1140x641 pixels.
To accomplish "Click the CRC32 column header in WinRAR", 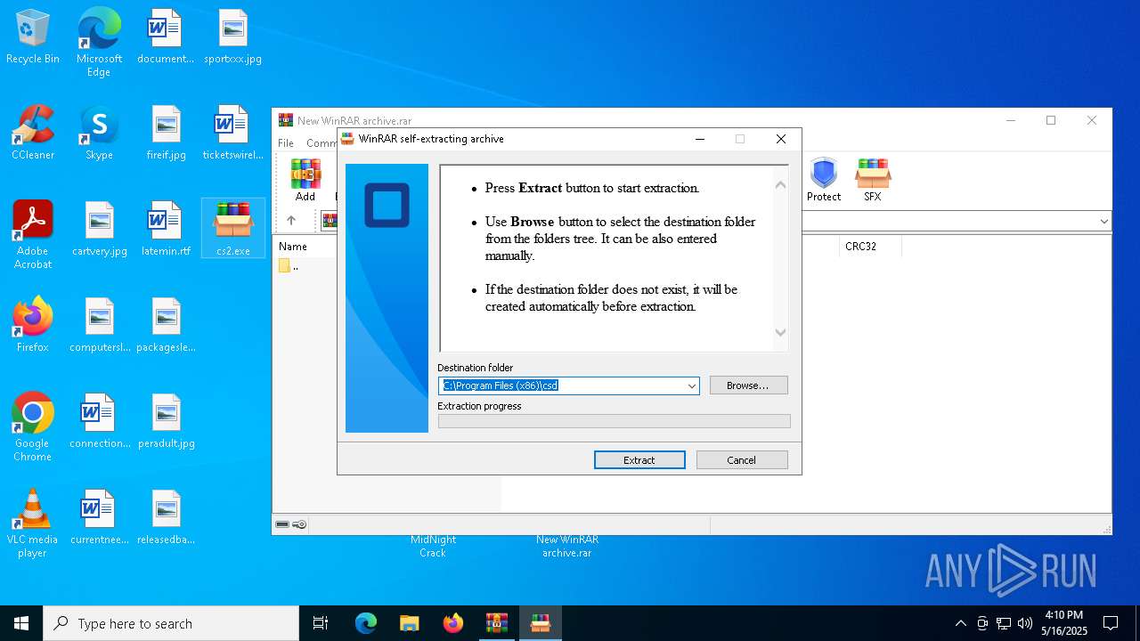I will click(x=870, y=247).
